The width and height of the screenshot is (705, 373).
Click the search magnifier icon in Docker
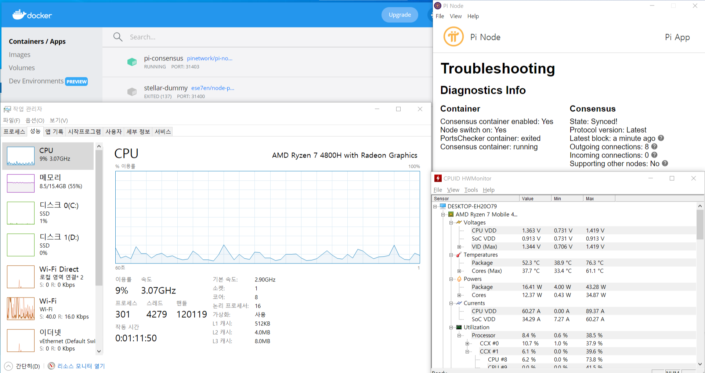click(118, 37)
